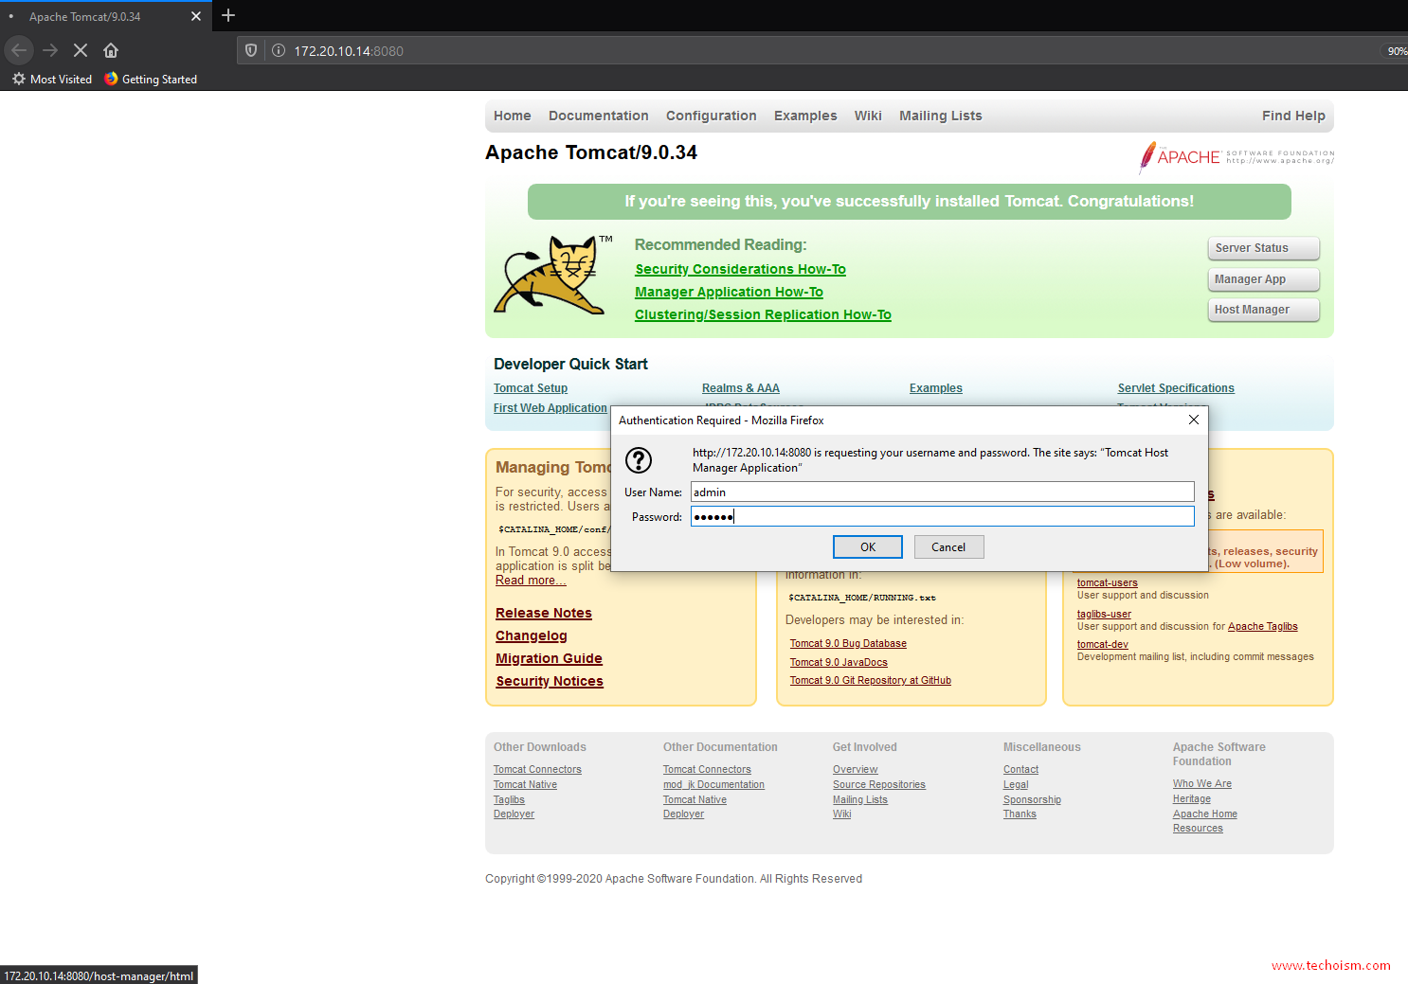Focus the User Name input field
This screenshot has width=1408, height=984.
(943, 492)
